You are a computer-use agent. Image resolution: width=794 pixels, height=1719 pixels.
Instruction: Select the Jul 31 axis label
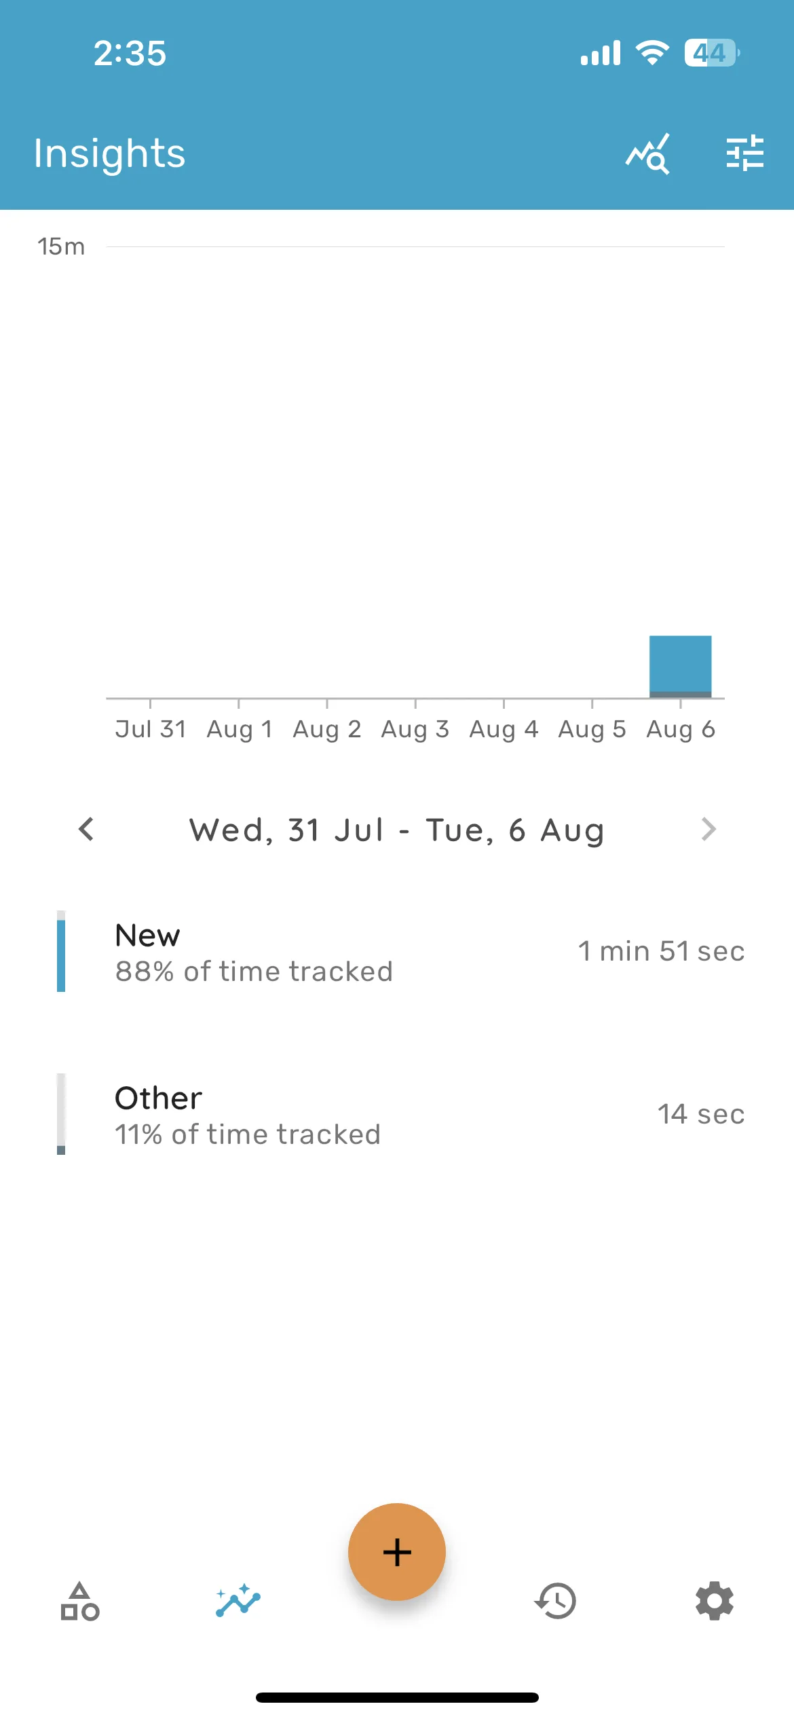click(x=150, y=729)
